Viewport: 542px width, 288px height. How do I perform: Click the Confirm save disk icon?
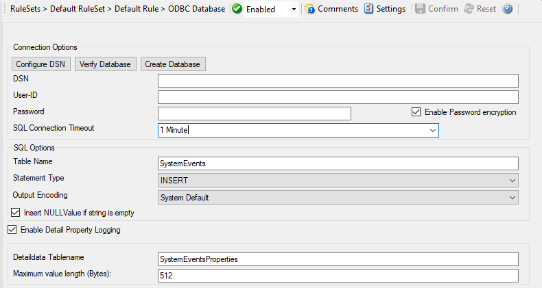pos(419,10)
